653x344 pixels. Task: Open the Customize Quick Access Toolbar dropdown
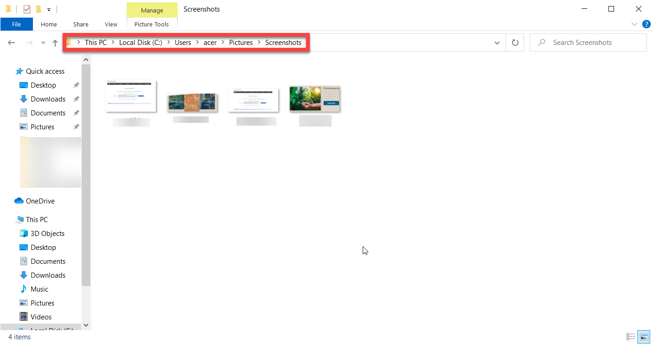tap(49, 9)
